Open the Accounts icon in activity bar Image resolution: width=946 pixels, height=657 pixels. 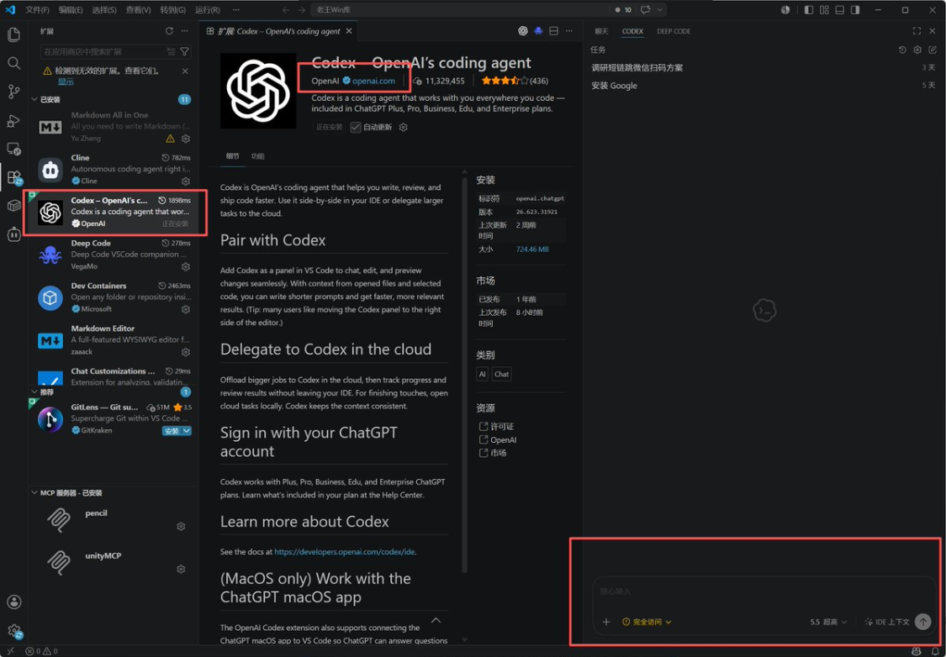tap(13, 602)
